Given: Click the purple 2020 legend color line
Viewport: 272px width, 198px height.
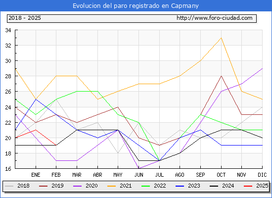Looking at the screenshot, I should click(x=77, y=186).
